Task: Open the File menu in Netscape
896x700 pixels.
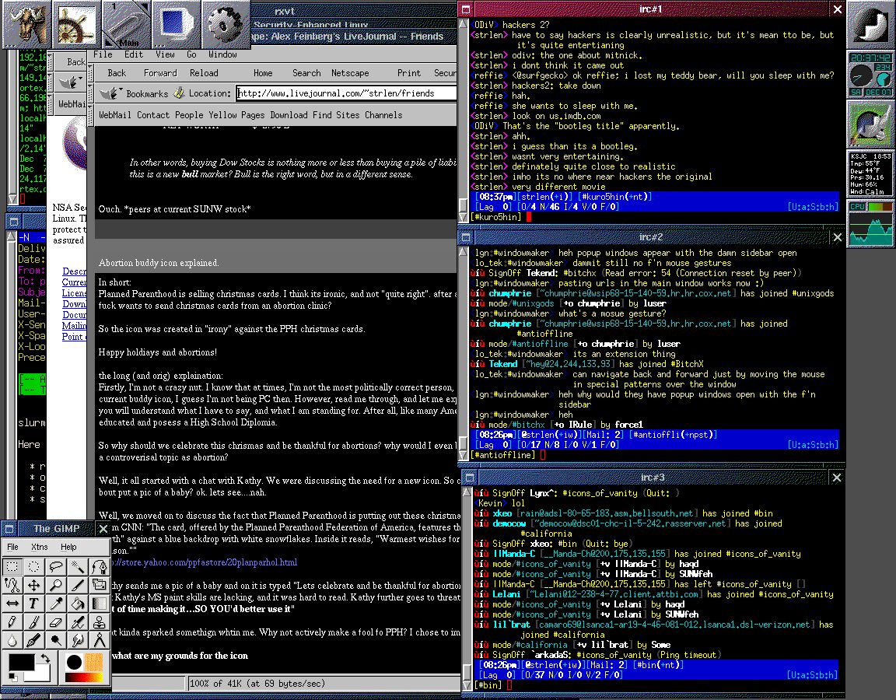Action: [x=103, y=54]
